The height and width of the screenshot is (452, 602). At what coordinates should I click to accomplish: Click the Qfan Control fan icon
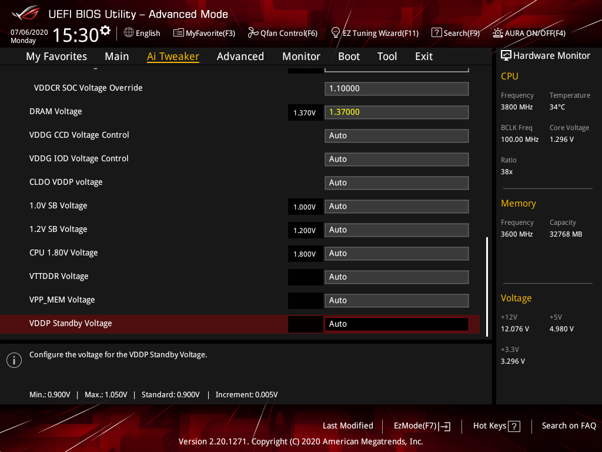[253, 33]
